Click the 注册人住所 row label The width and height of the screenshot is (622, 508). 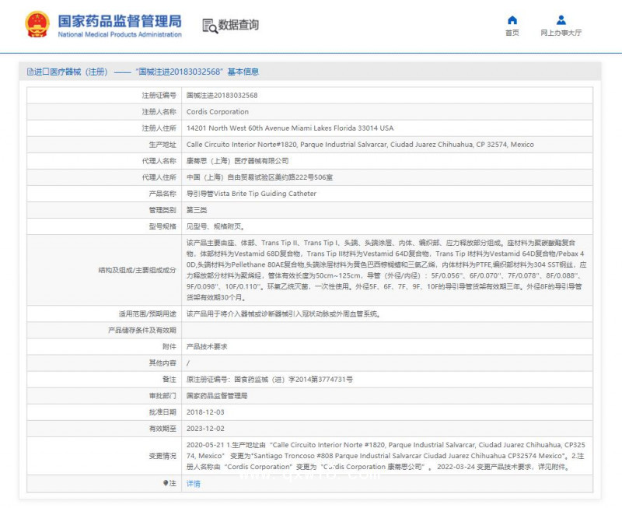(x=159, y=128)
